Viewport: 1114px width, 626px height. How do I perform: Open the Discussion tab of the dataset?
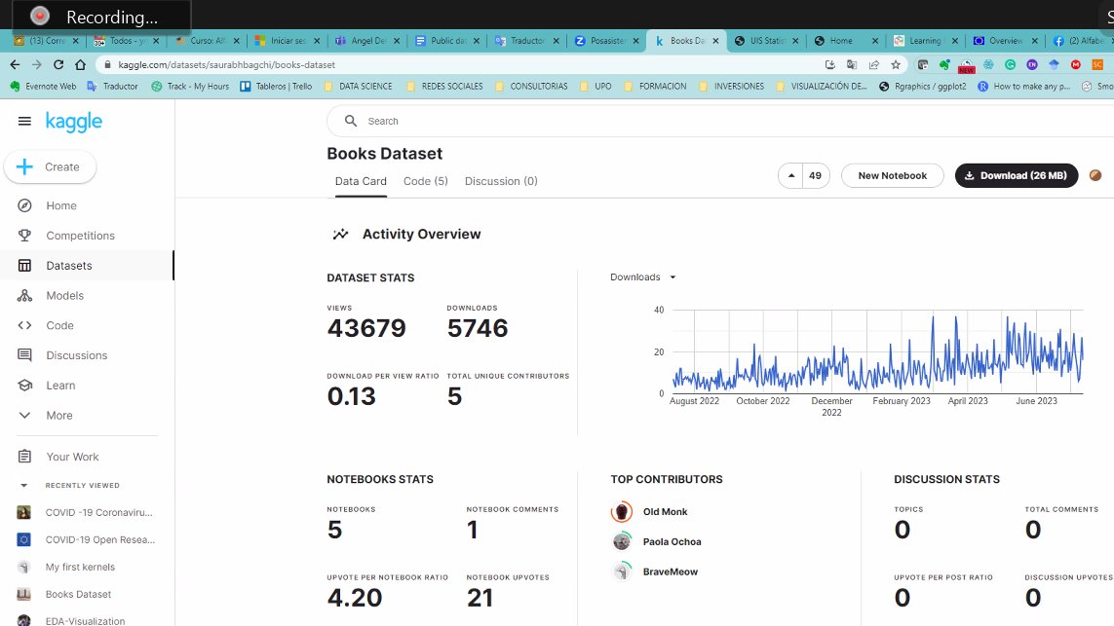click(500, 180)
